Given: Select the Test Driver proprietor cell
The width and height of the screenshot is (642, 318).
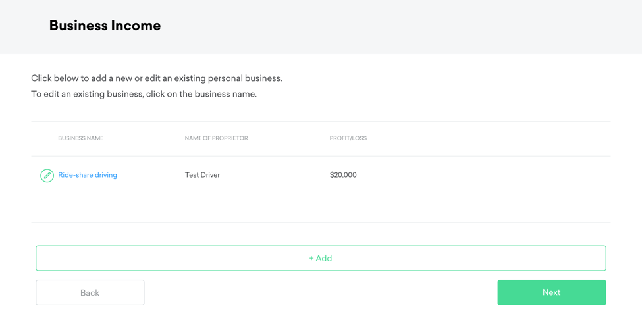Looking at the screenshot, I should tap(202, 175).
